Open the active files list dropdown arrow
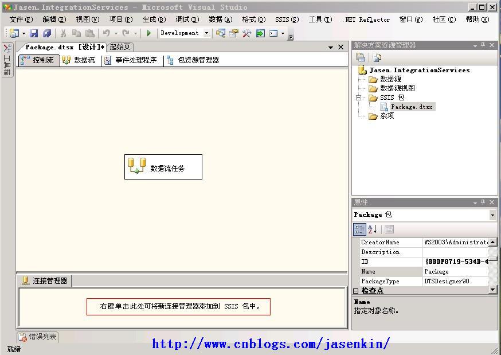The image size is (501, 355). (x=331, y=47)
